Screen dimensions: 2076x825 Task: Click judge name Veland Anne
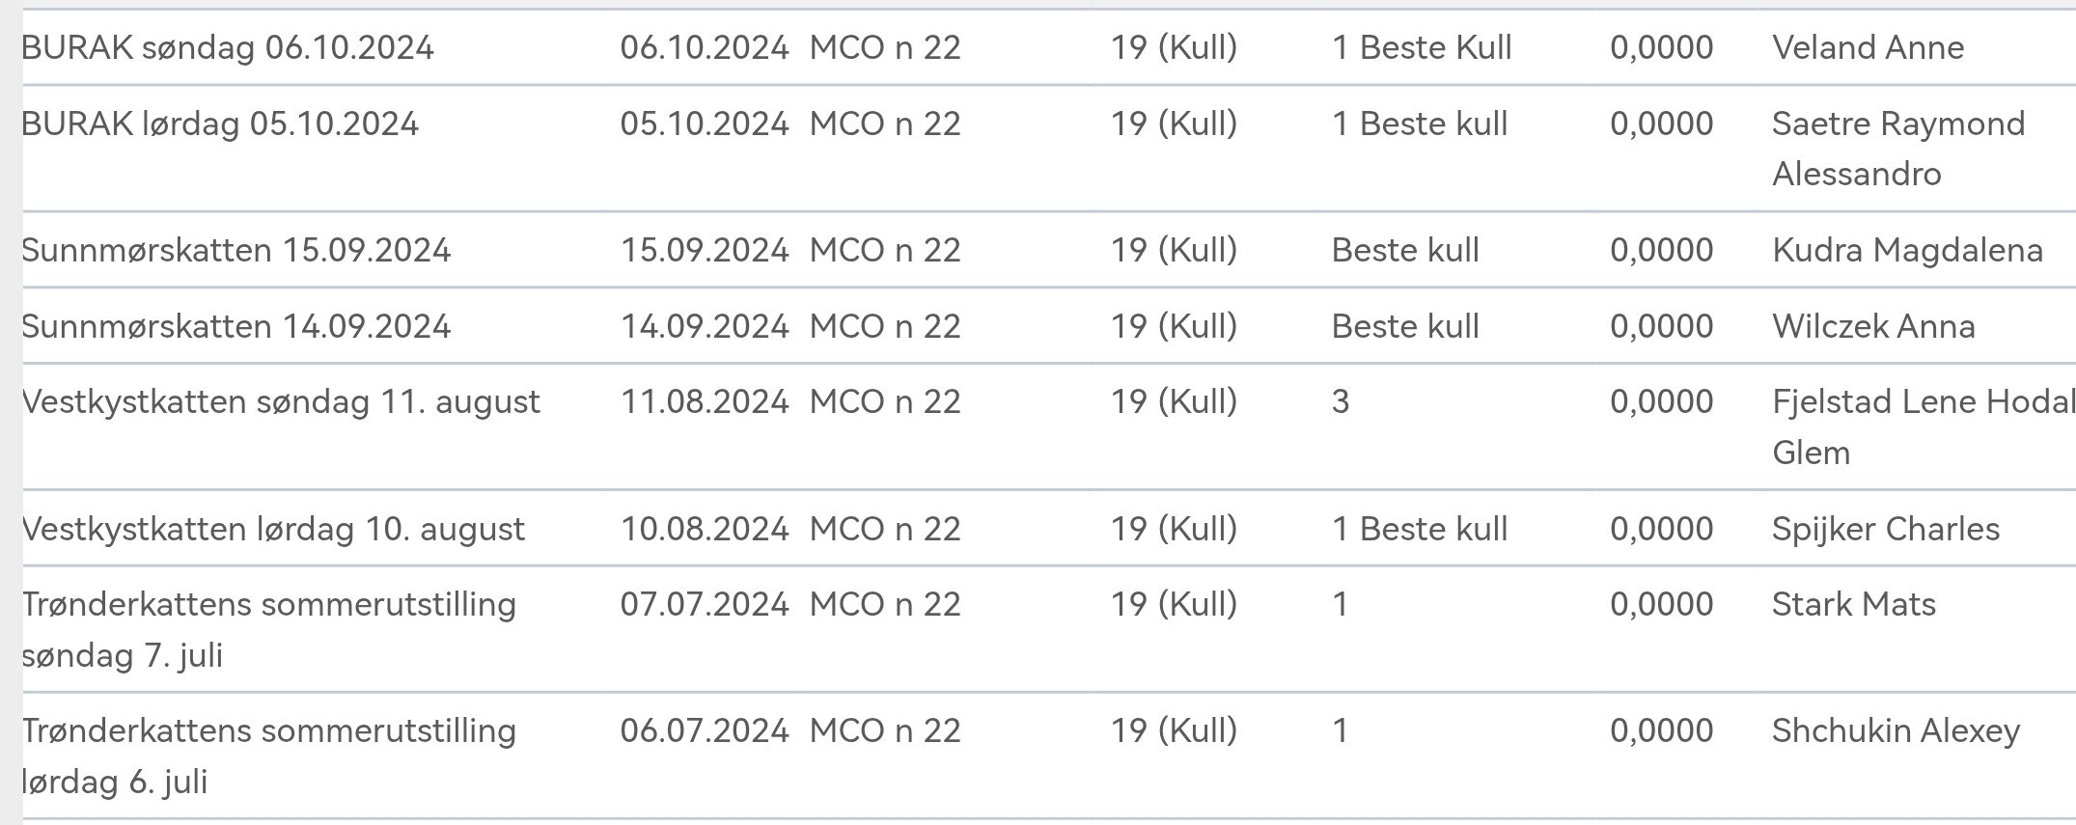click(x=1868, y=47)
